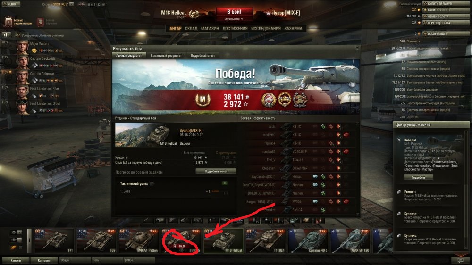Open the Боевые задачи и акции icon
The height and width of the screenshot is (265, 472).
pyautogui.click(x=8, y=22)
